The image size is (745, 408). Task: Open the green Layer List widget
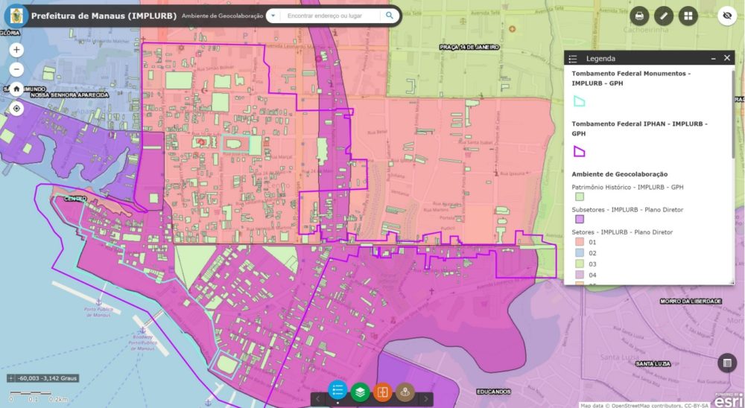pyautogui.click(x=360, y=392)
